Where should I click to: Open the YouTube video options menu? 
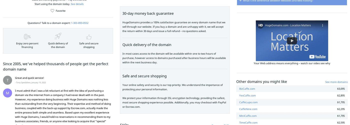[323, 25]
